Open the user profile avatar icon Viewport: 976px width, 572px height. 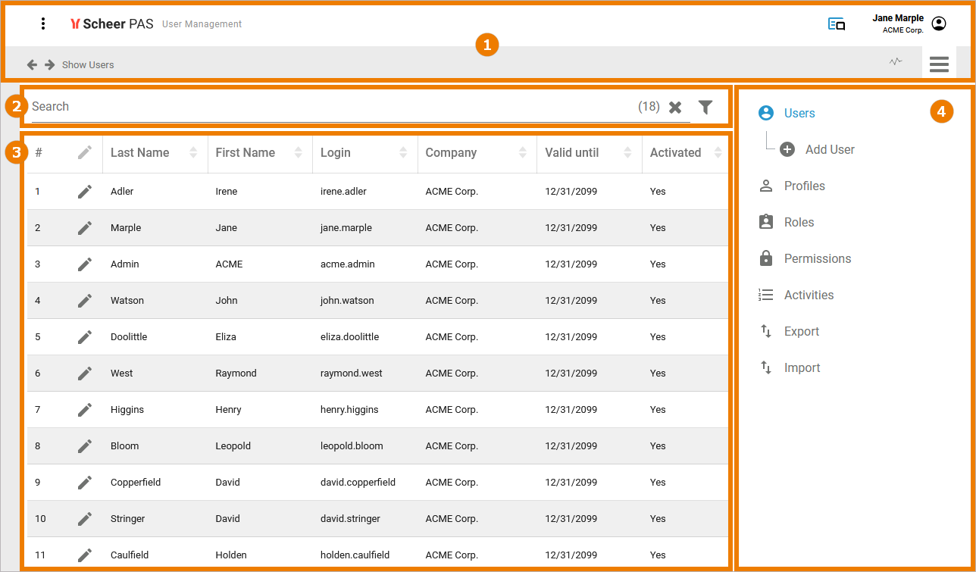point(939,23)
